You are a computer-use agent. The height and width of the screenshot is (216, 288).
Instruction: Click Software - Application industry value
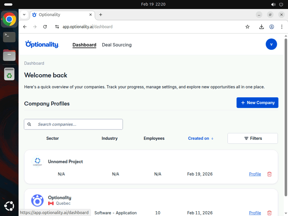click(x=116, y=213)
